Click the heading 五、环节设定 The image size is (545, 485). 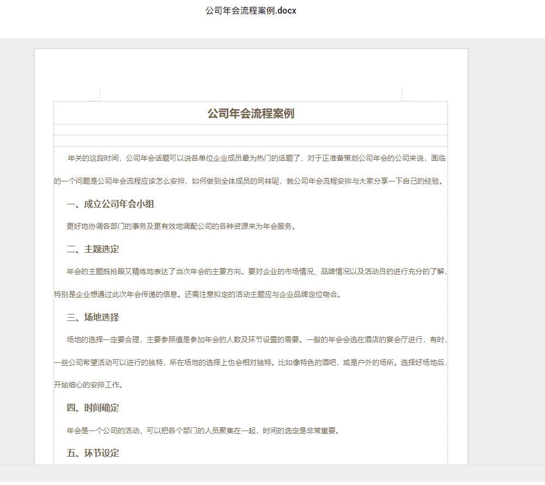93,453
